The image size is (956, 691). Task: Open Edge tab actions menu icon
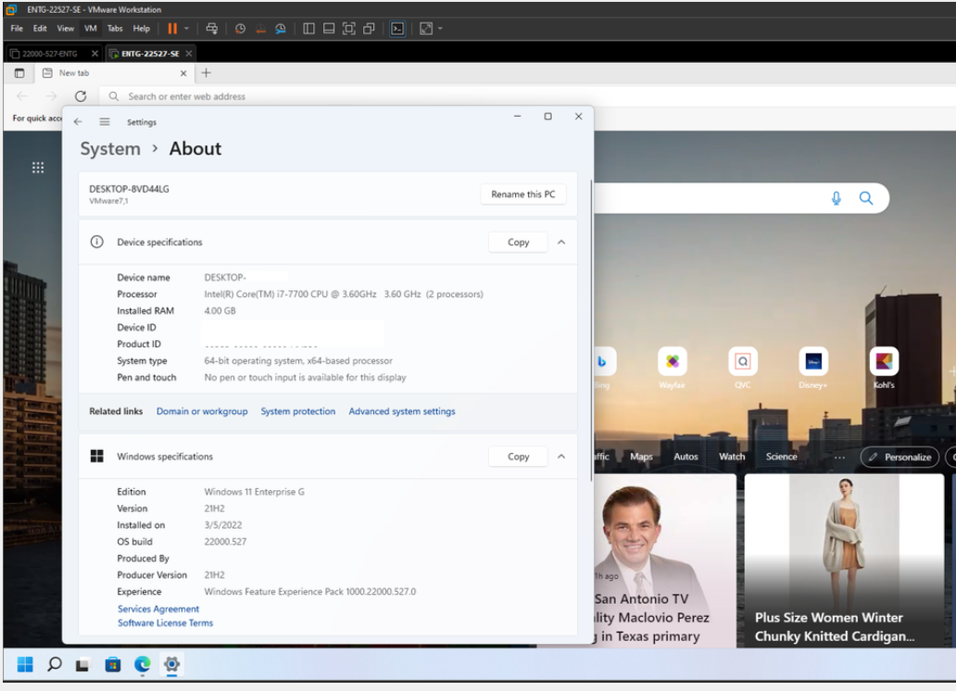(x=19, y=73)
